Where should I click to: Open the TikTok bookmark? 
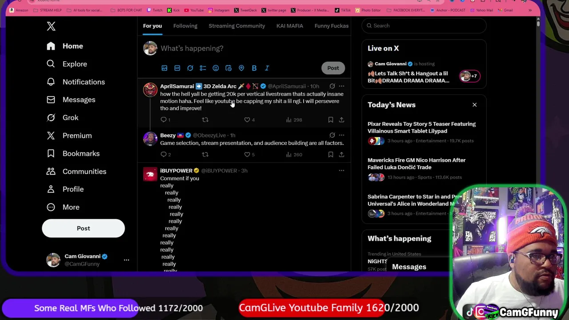coord(342,10)
